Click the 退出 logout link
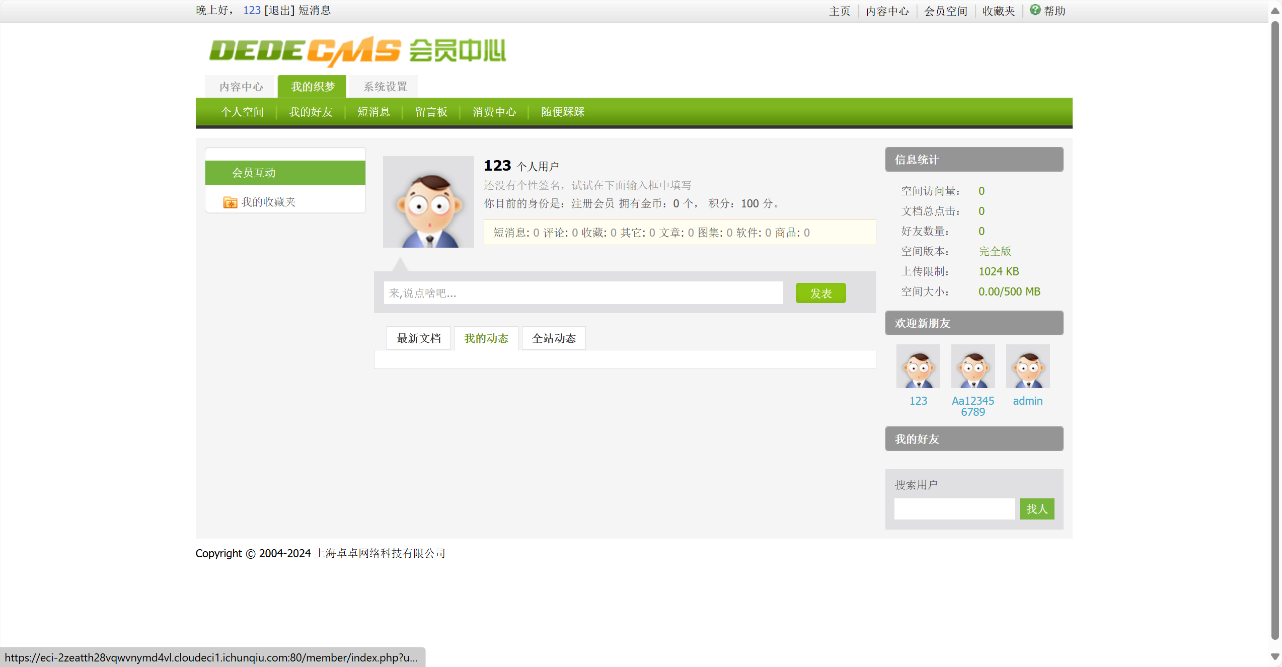Viewport: 1282px width, 667px height. (x=279, y=11)
